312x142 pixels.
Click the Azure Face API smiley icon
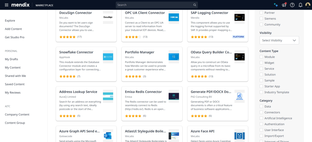click(x=239, y=136)
